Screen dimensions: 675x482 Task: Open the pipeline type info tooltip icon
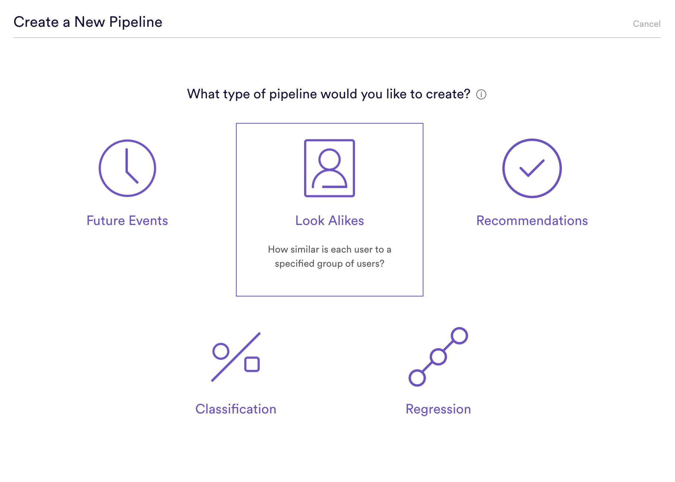[x=482, y=95]
